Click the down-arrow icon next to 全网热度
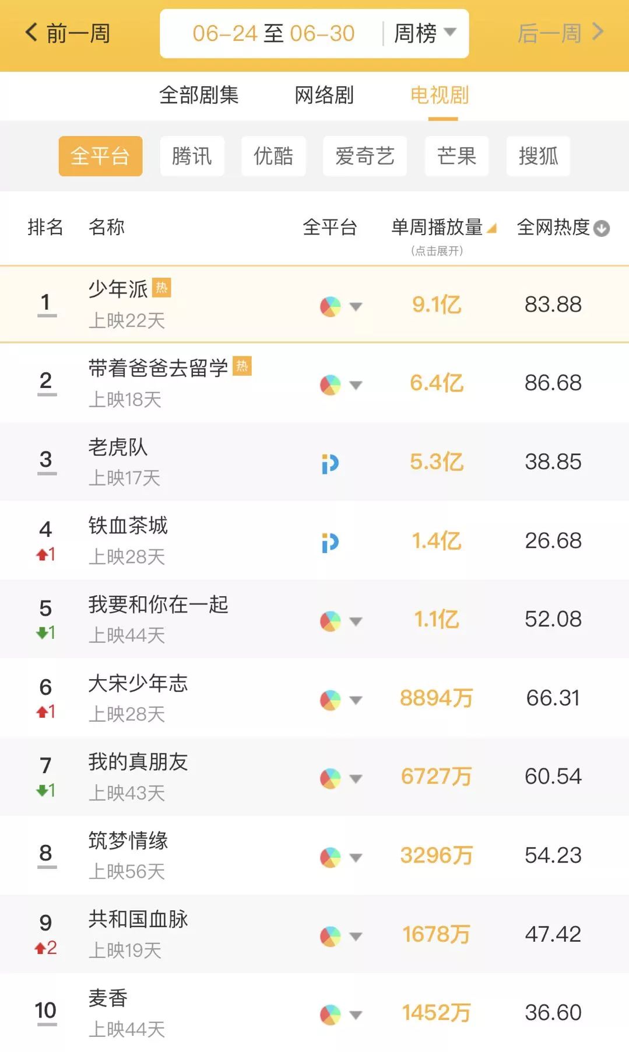The height and width of the screenshot is (1052, 629). pyautogui.click(x=601, y=228)
